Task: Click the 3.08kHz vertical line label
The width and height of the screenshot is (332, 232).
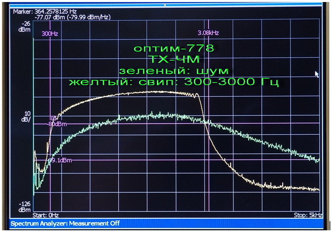Action: (x=208, y=33)
